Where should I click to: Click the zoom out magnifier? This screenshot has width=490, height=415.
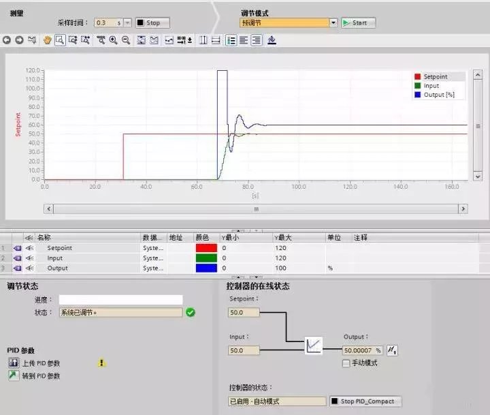(x=126, y=40)
